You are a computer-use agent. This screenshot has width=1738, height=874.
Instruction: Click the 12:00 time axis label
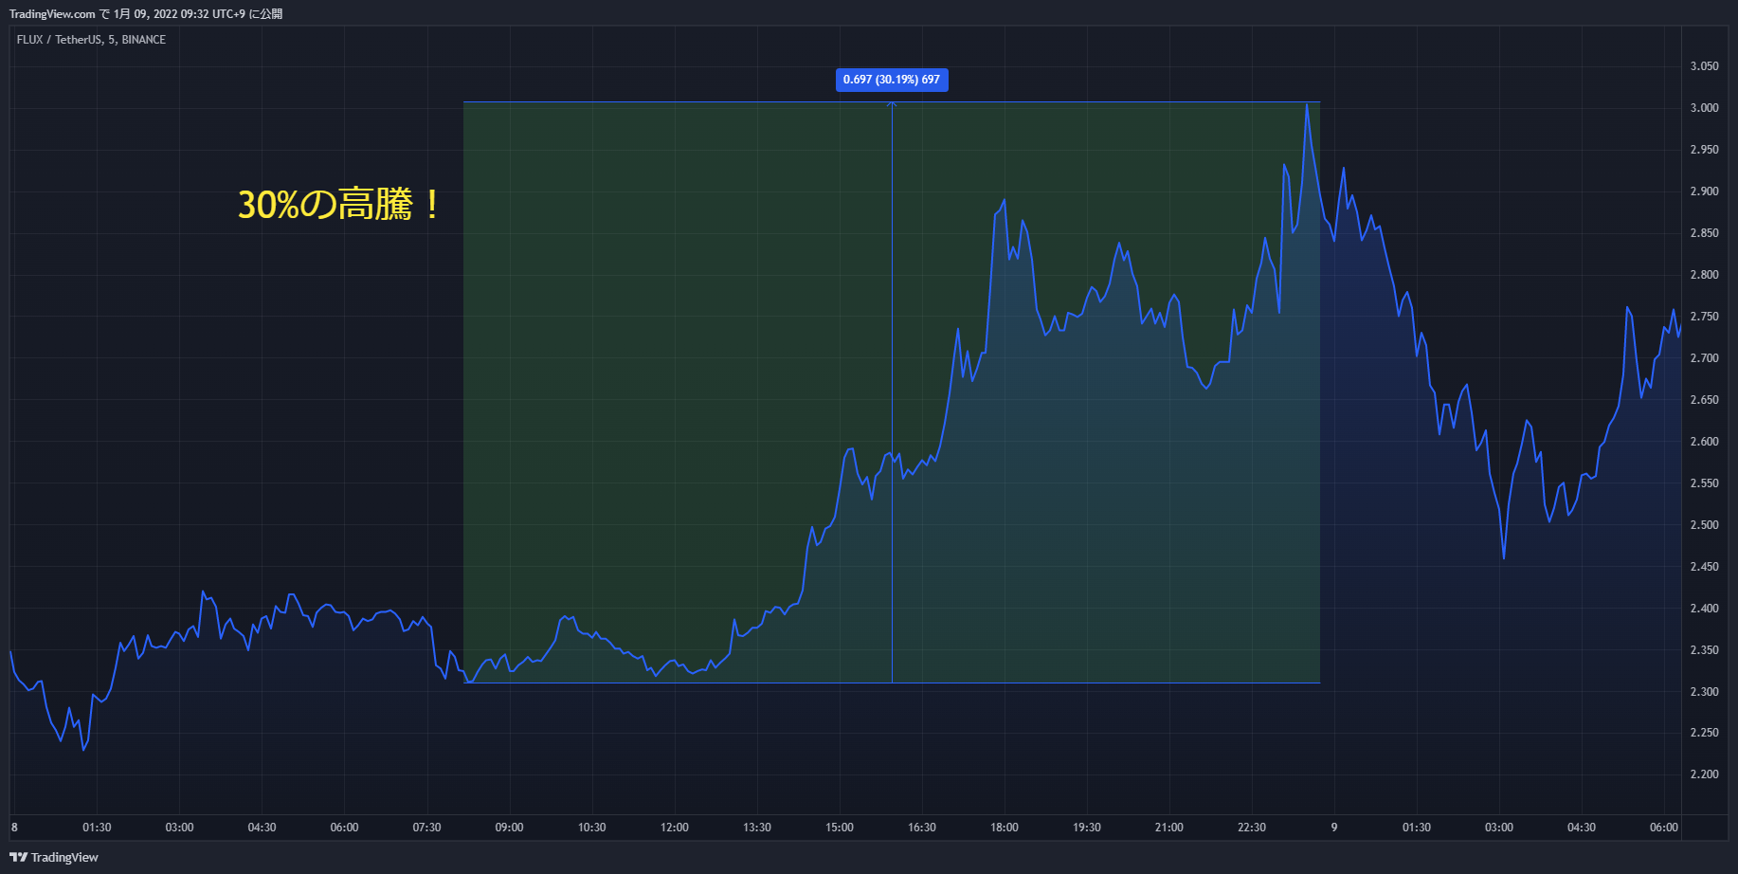click(674, 828)
